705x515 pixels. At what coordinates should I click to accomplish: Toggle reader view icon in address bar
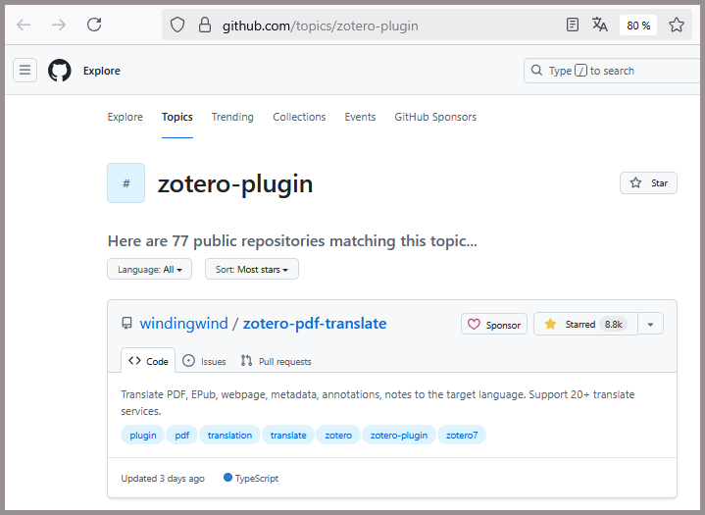(x=573, y=25)
